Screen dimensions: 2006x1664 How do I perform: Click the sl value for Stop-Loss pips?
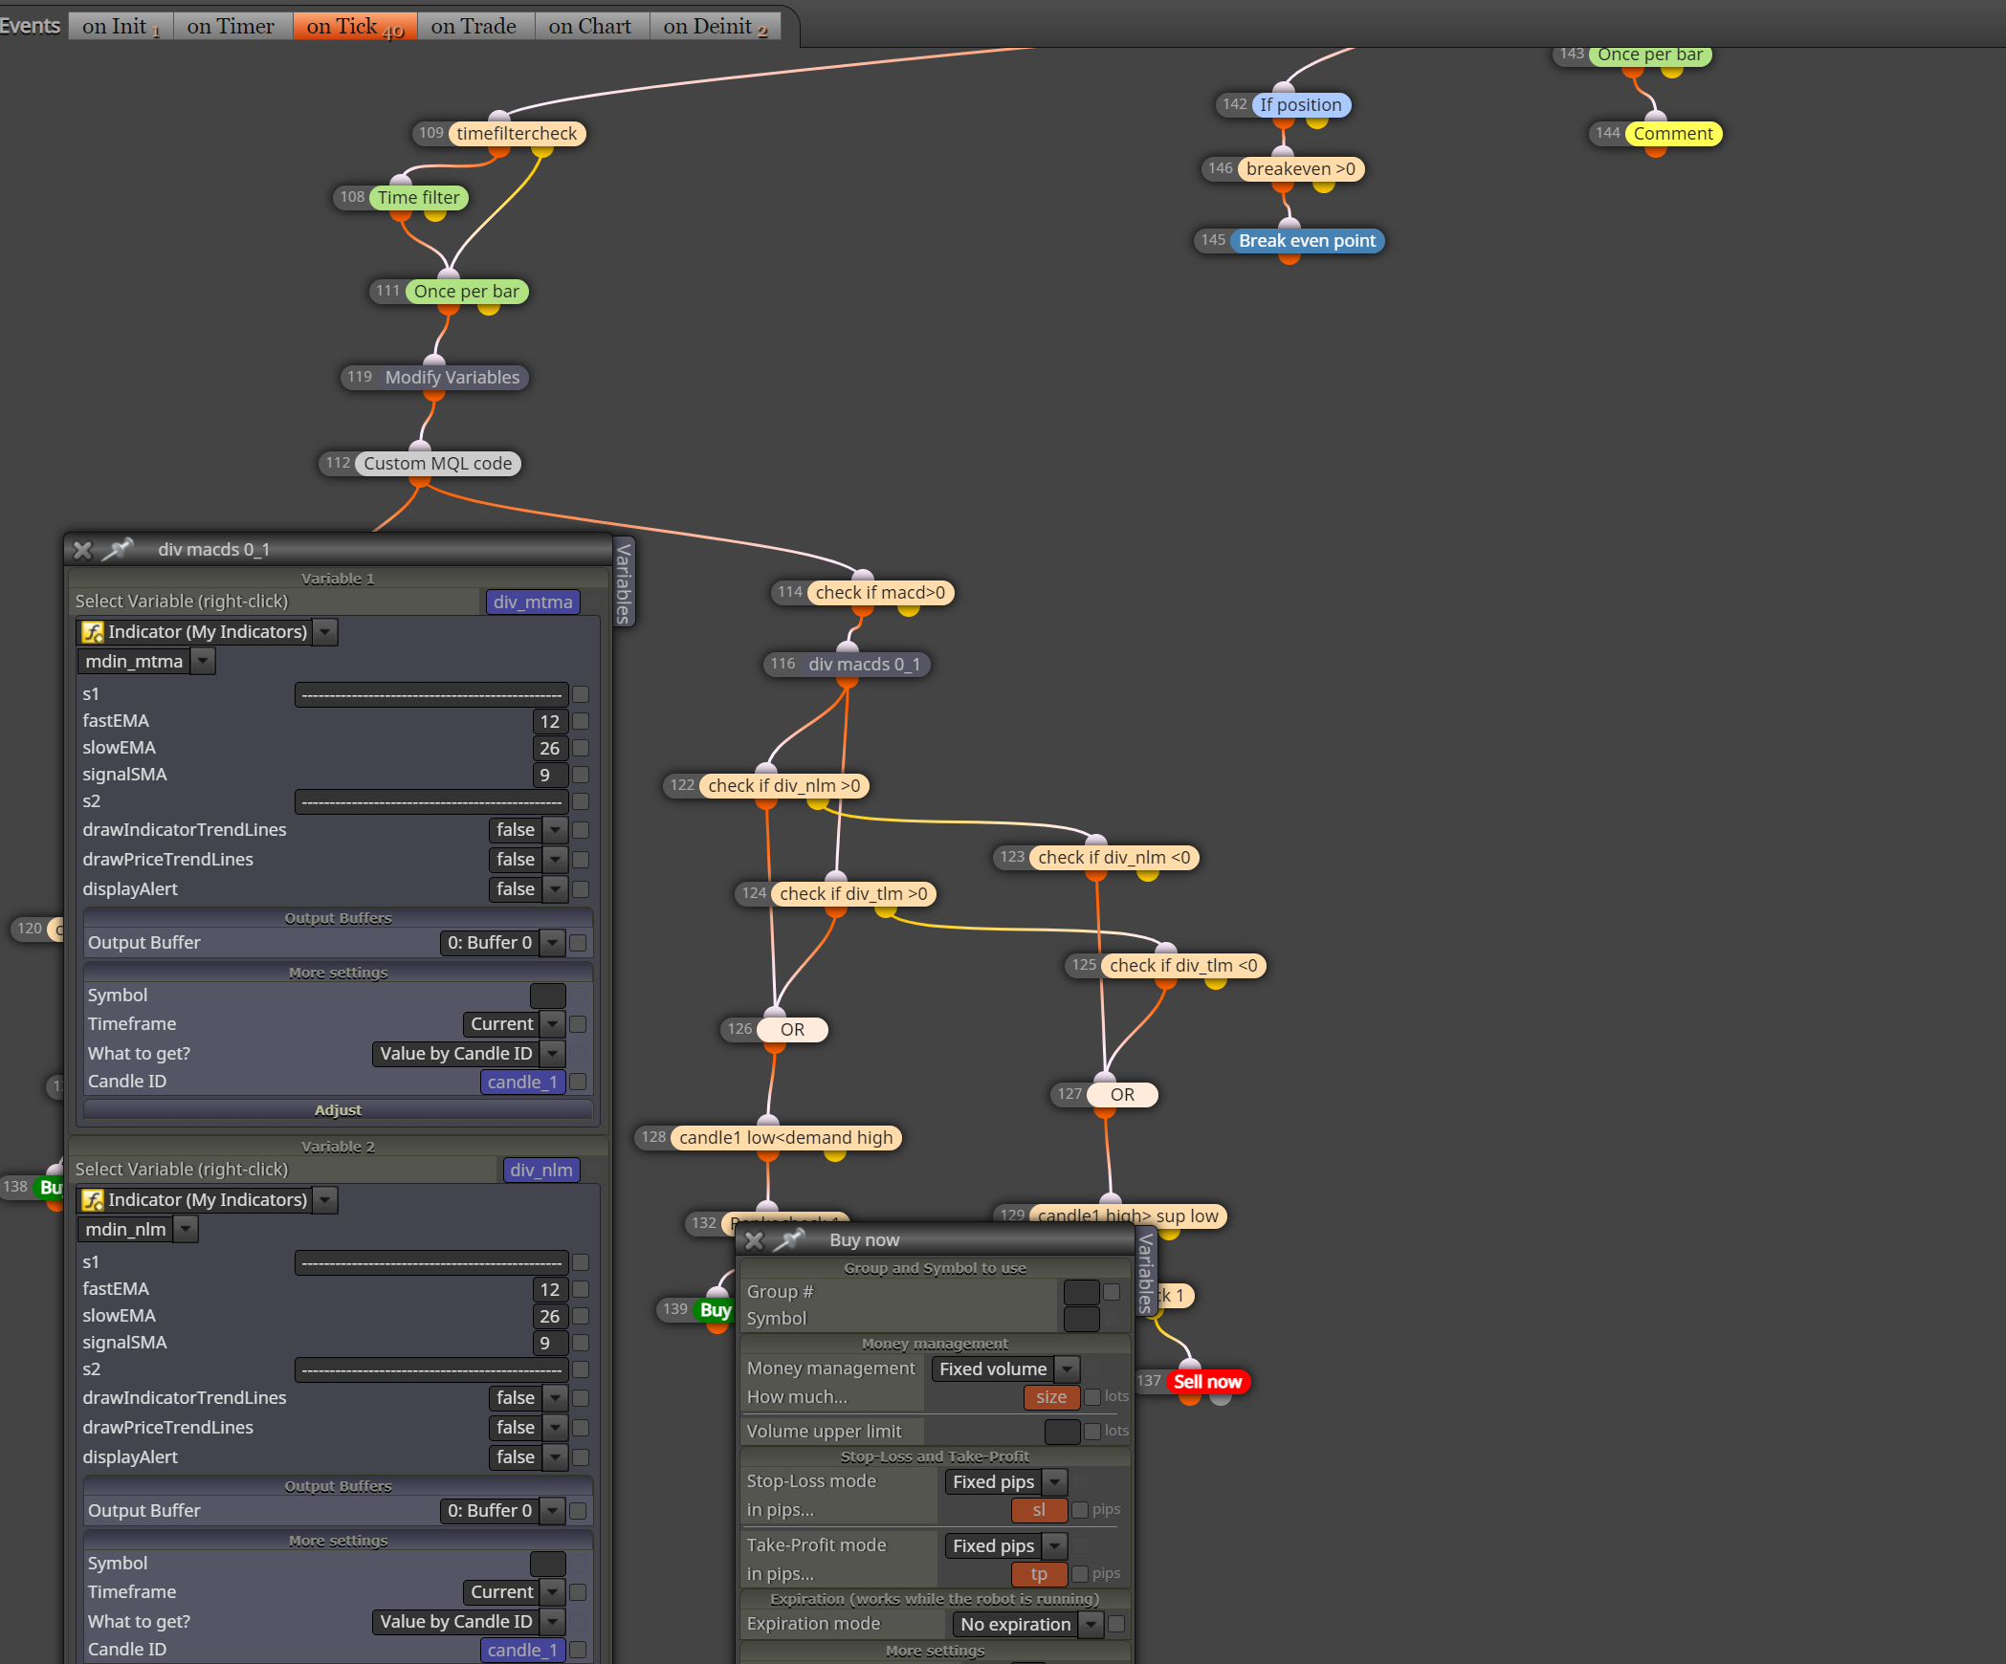tap(1039, 1510)
